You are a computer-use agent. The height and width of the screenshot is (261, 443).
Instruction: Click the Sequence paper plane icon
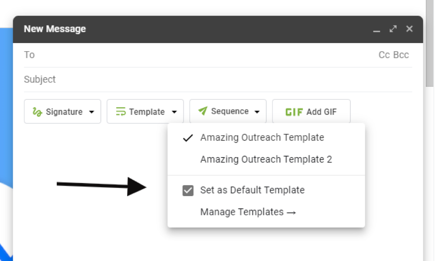point(203,111)
